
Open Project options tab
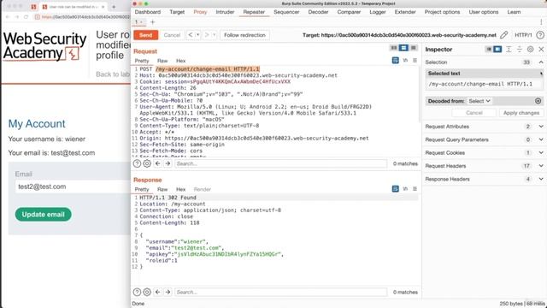442,12
